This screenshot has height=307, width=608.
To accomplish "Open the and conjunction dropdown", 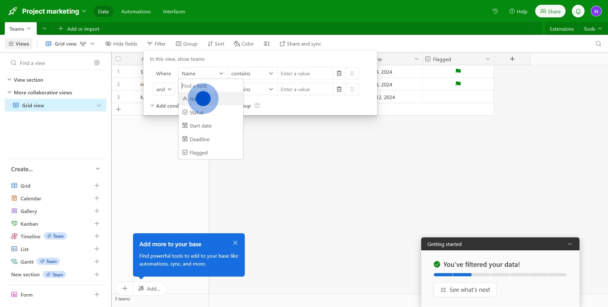I will click(164, 89).
